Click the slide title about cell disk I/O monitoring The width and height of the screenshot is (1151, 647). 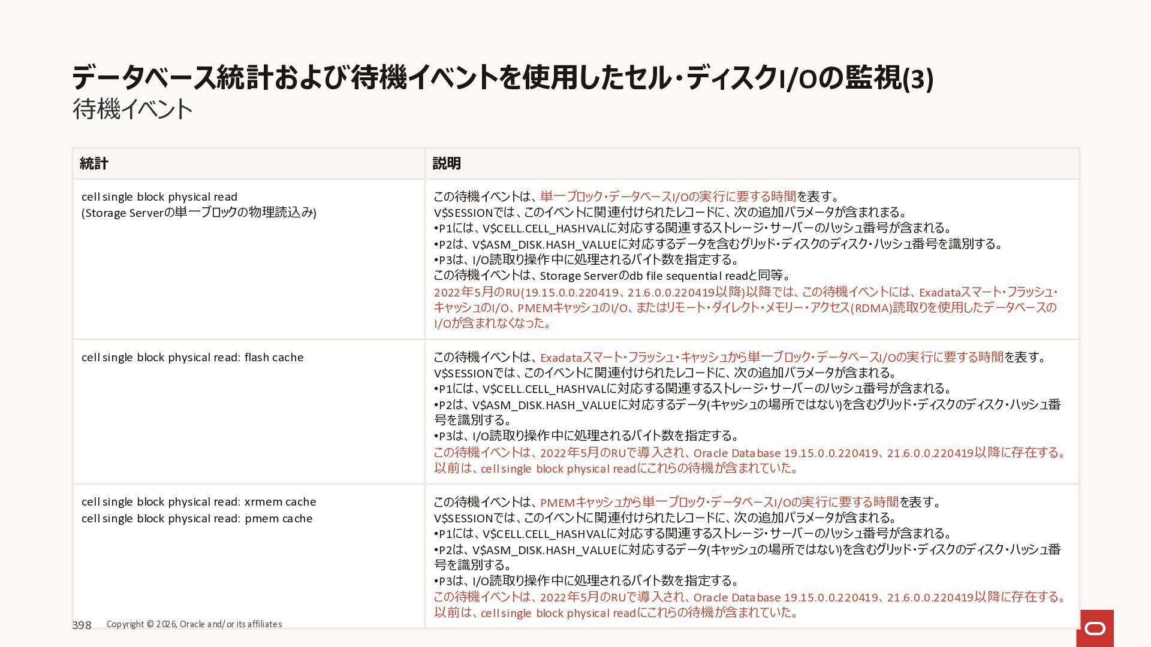click(502, 78)
